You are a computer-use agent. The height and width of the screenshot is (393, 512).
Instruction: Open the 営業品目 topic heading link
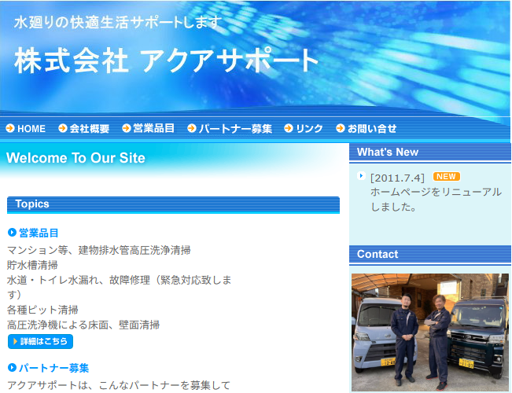point(39,233)
